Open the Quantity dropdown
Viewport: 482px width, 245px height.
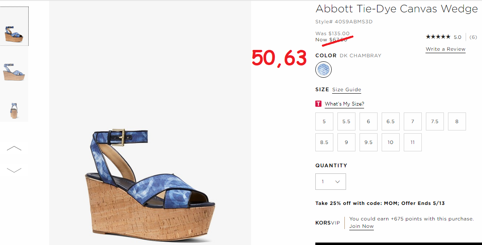330,182
